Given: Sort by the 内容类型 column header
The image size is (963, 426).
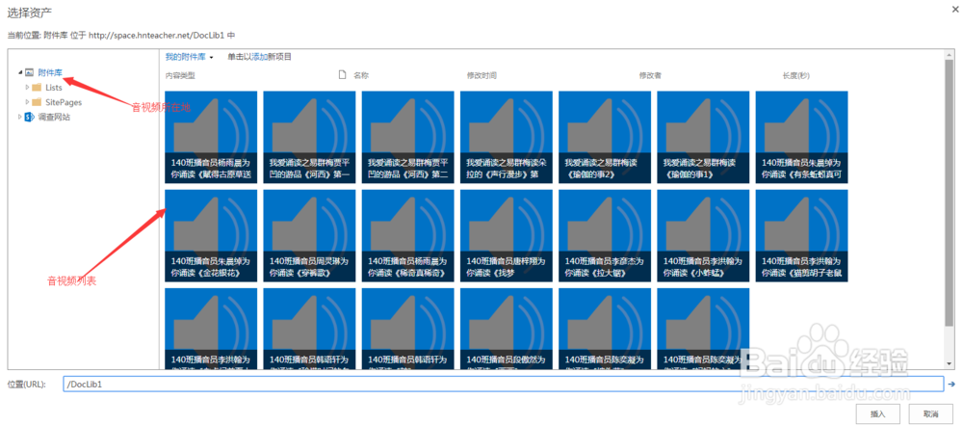Looking at the screenshot, I should point(180,75).
